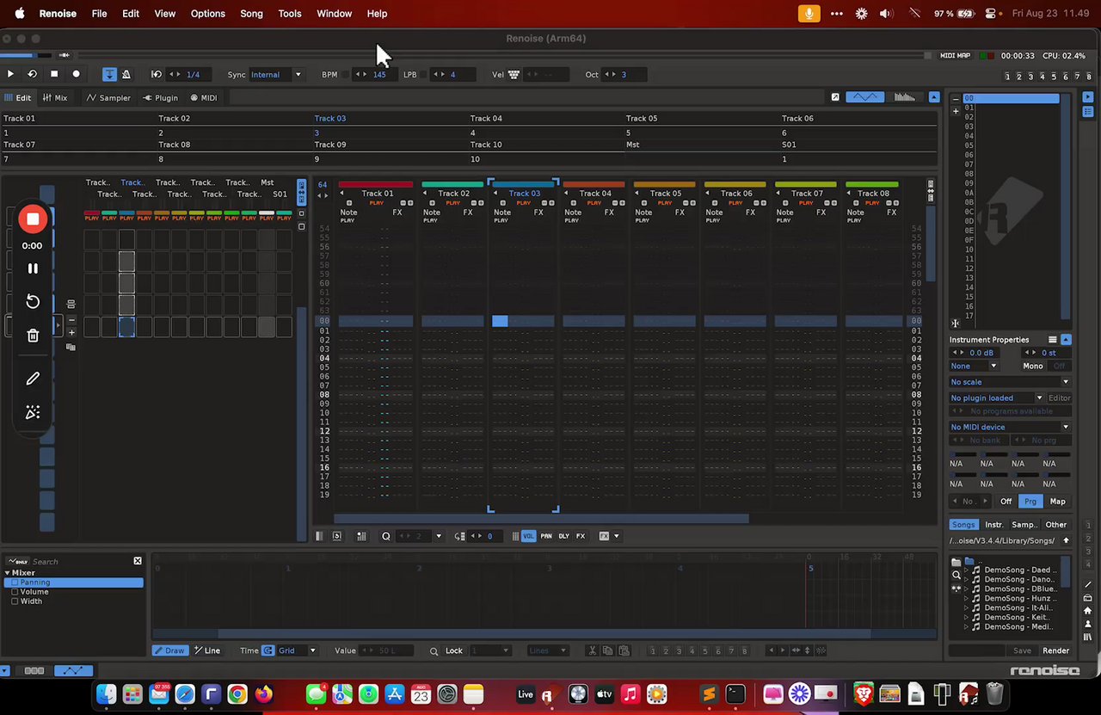Restart the screen recording
Screen dimensions: 1101x715
tap(33, 301)
